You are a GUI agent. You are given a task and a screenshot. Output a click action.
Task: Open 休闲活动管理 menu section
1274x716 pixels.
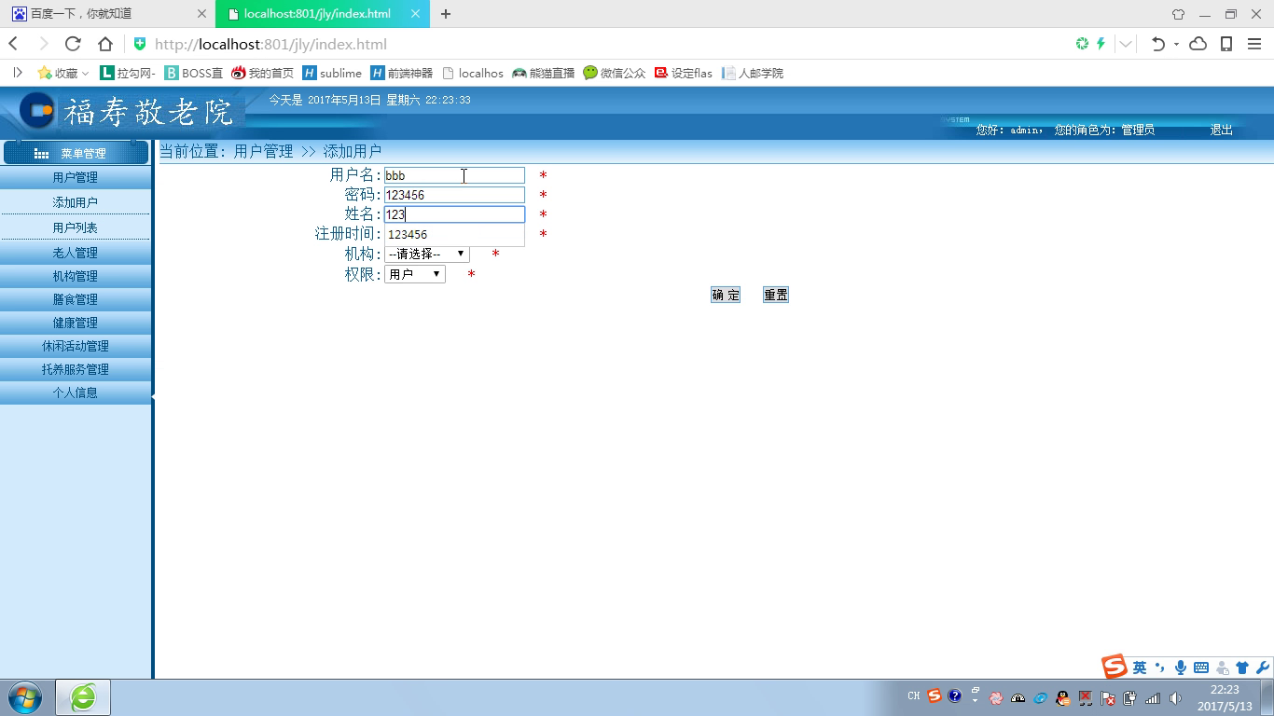[x=75, y=346]
